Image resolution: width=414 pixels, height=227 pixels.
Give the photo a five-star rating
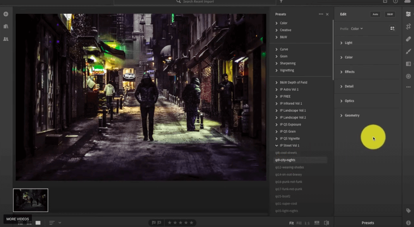point(192,222)
